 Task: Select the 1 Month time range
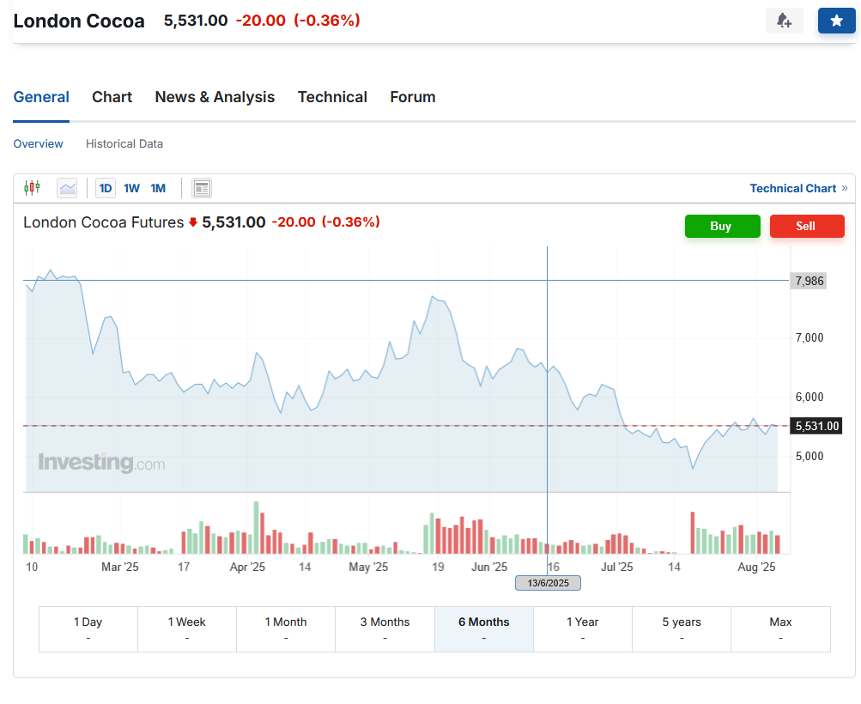coord(286,629)
